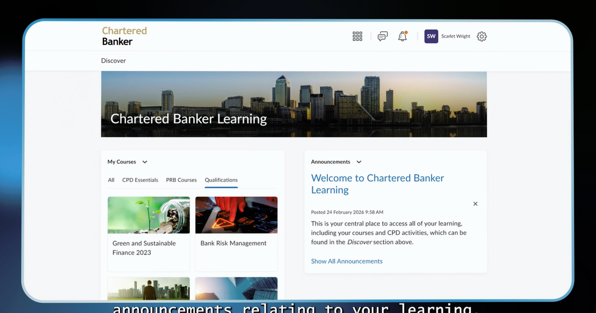Click the Chartered Banker Learning banner image
The image size is (596, 313).
[294, 104]
